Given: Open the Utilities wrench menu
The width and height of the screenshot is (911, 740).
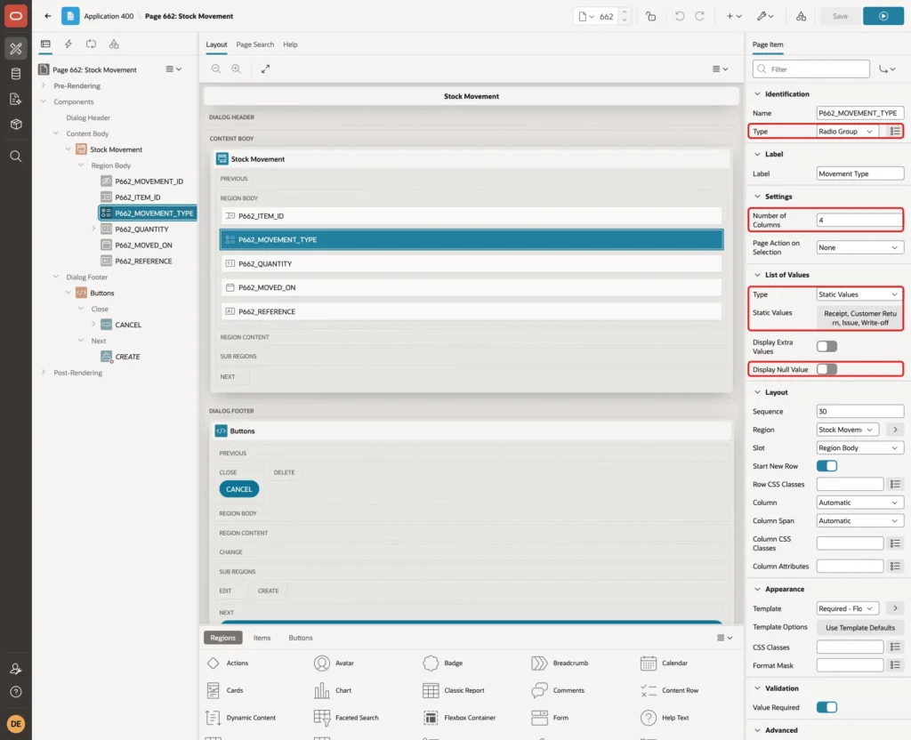Looking at the screenshot, I should click(764, 16).
